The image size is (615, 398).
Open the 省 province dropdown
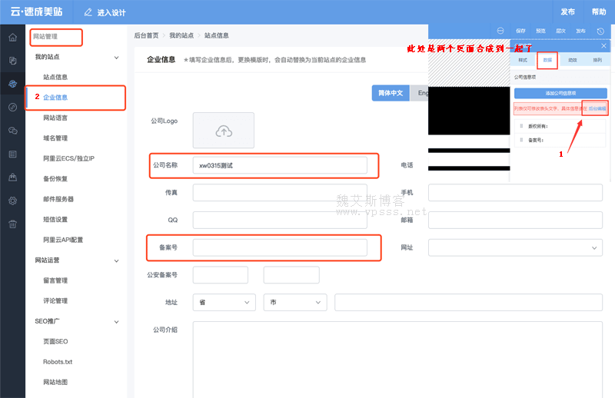[224, 303]
